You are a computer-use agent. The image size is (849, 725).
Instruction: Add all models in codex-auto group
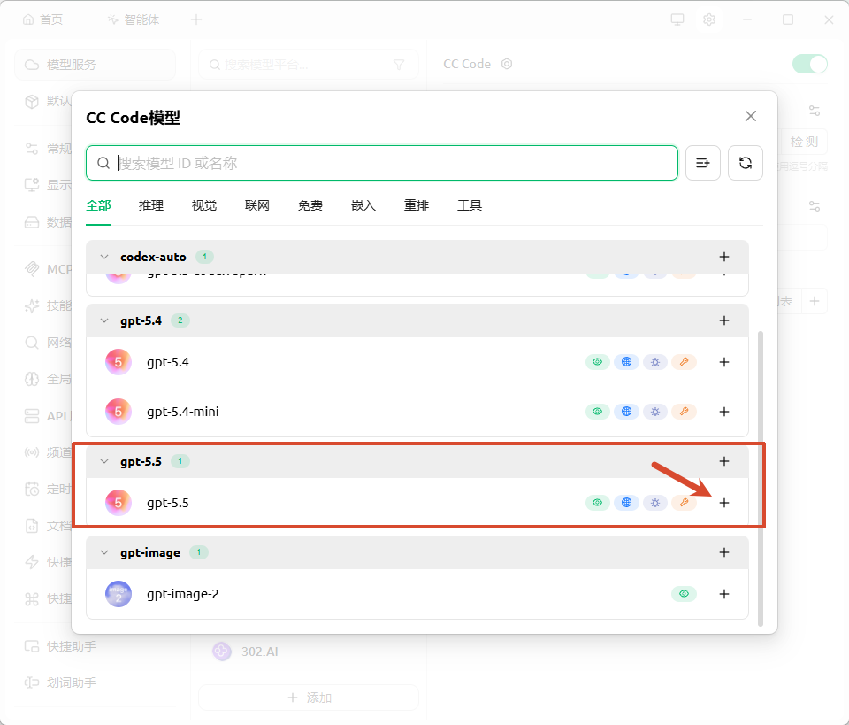point(724,257)
